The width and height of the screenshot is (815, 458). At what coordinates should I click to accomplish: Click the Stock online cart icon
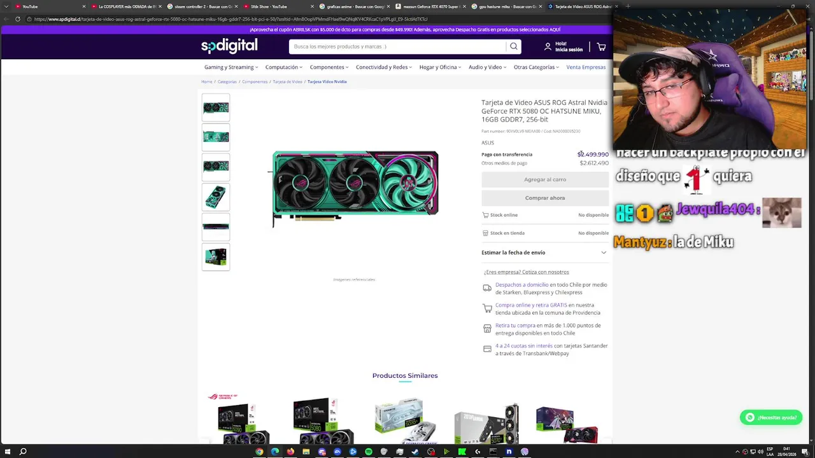485,215
